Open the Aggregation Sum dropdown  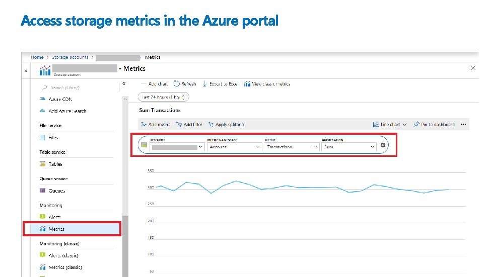348,147
